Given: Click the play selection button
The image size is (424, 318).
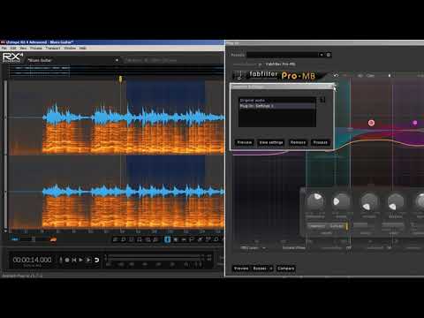Looking at the screenshot, I should coord(88,260).
